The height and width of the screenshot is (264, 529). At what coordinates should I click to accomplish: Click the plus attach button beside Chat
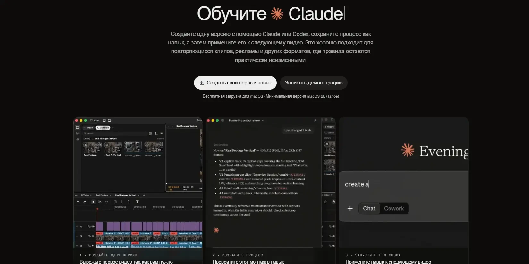(x=350, y=208)
